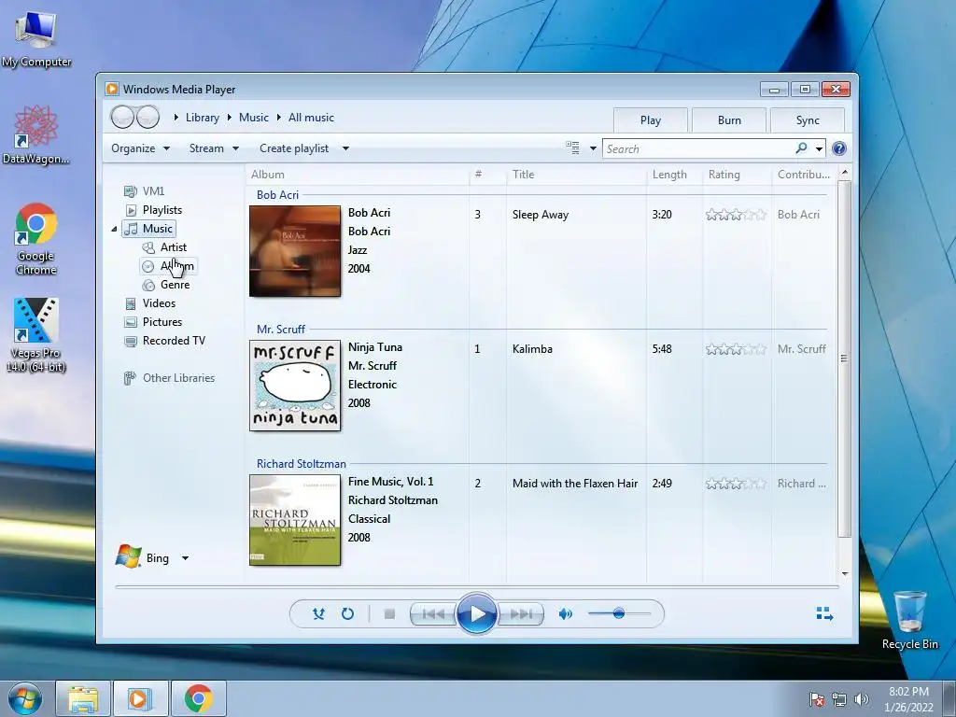Switch to the Sync tab
This screenshot has width=956, height=717.
point(808,120)
